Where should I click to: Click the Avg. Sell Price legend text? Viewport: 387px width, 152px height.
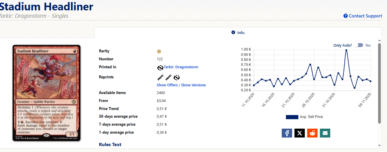click(311, 117)
